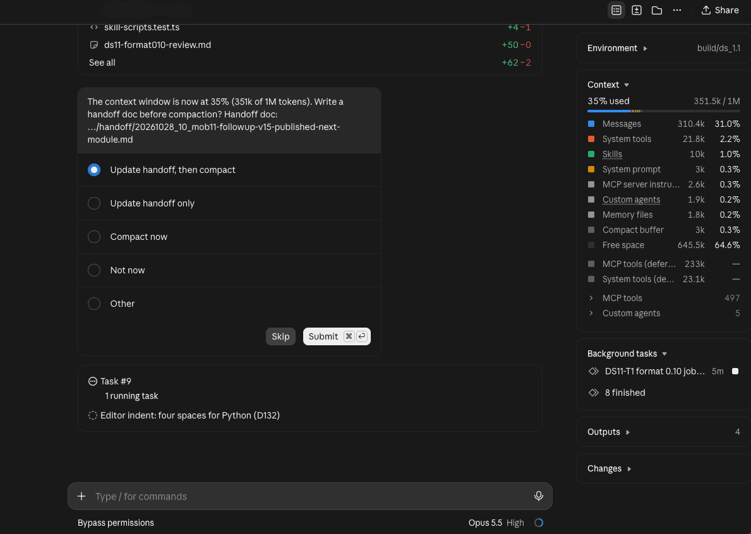Open the Custom agents link with 1.9k tokens

(x=631, y=199)
